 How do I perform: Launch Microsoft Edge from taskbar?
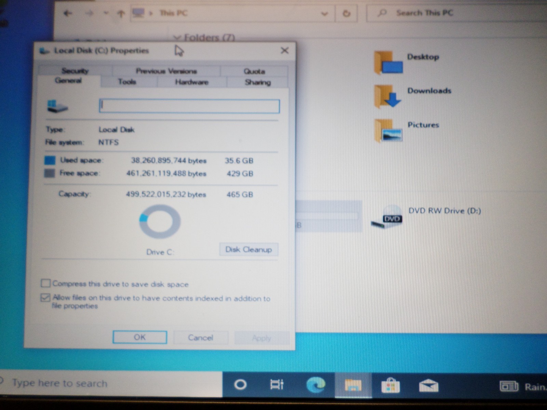click(316, 385)
